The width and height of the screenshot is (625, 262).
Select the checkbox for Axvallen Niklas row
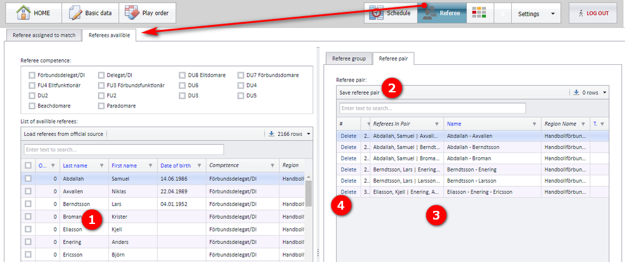28,192
